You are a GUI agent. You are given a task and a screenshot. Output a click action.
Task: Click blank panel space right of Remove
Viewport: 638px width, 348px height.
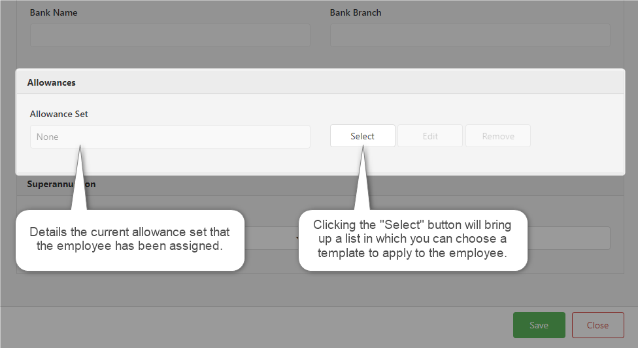(575, 136)
